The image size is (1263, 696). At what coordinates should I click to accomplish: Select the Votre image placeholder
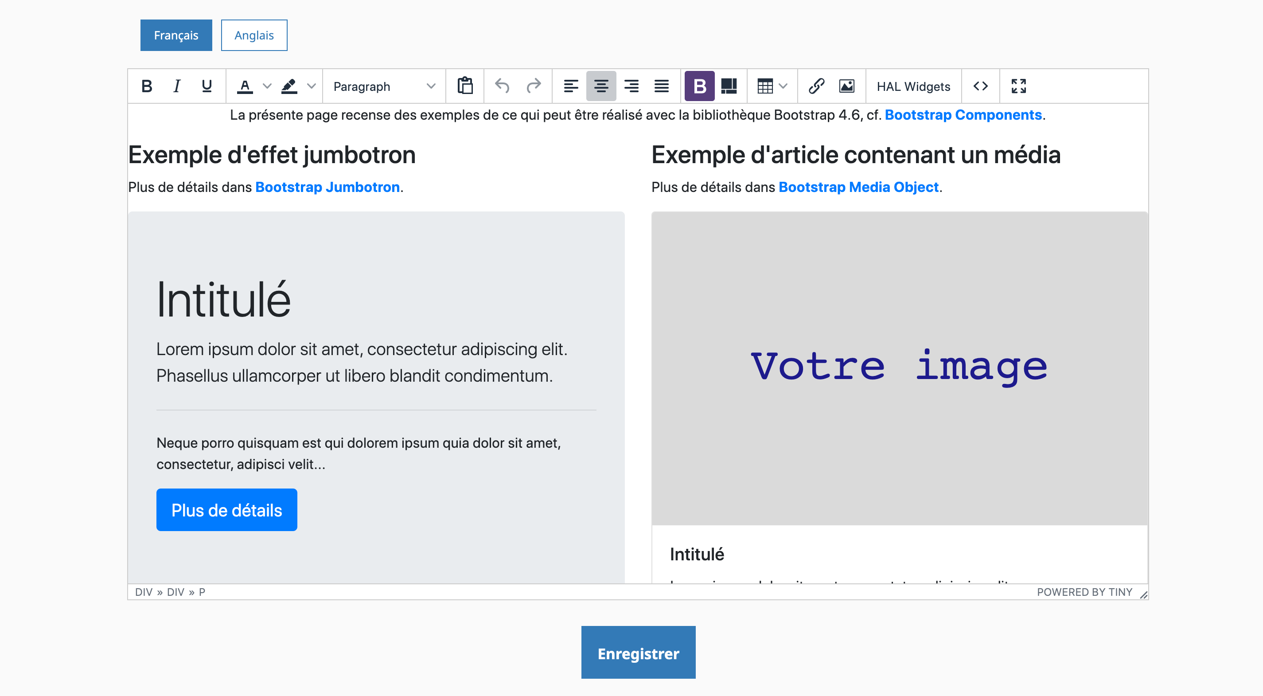[x=899, y=368]
